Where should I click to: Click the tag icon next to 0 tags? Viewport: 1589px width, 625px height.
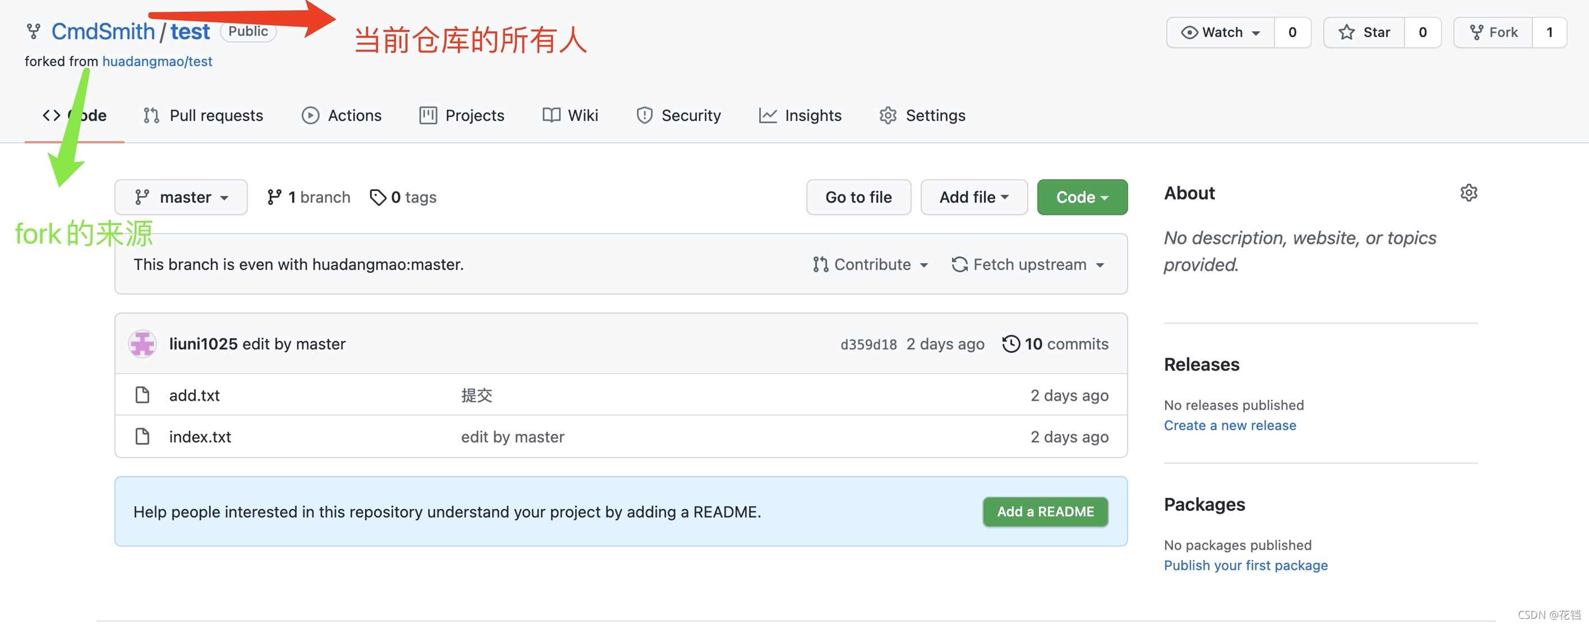click(377, 197)
